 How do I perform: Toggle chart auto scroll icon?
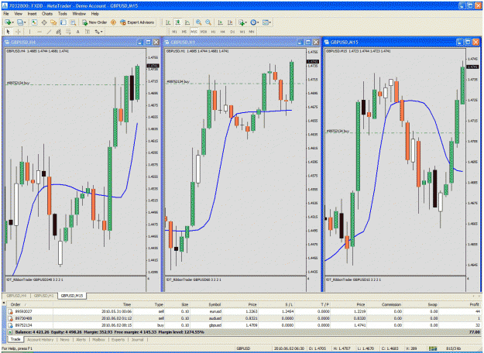click(x=220, y=22)
